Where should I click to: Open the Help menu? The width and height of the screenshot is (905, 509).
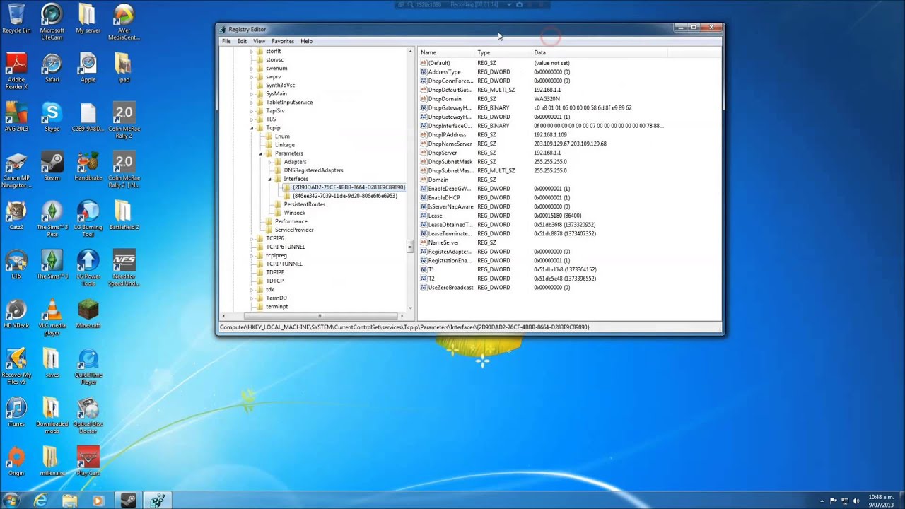[x=306, y=41]
